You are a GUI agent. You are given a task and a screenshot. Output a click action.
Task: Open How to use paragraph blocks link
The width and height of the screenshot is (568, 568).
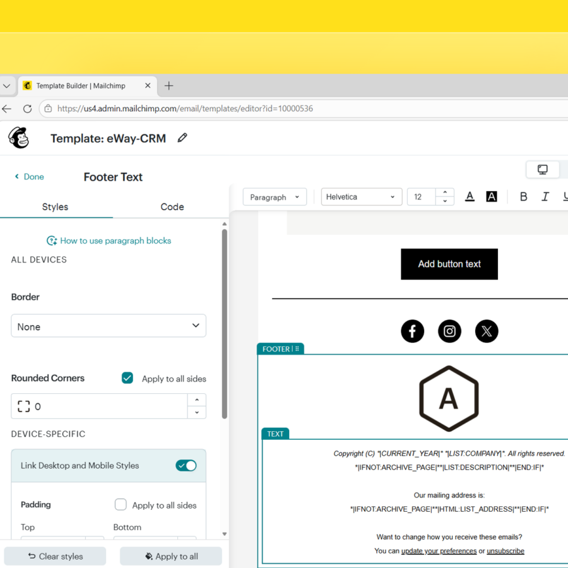[109, 240]
